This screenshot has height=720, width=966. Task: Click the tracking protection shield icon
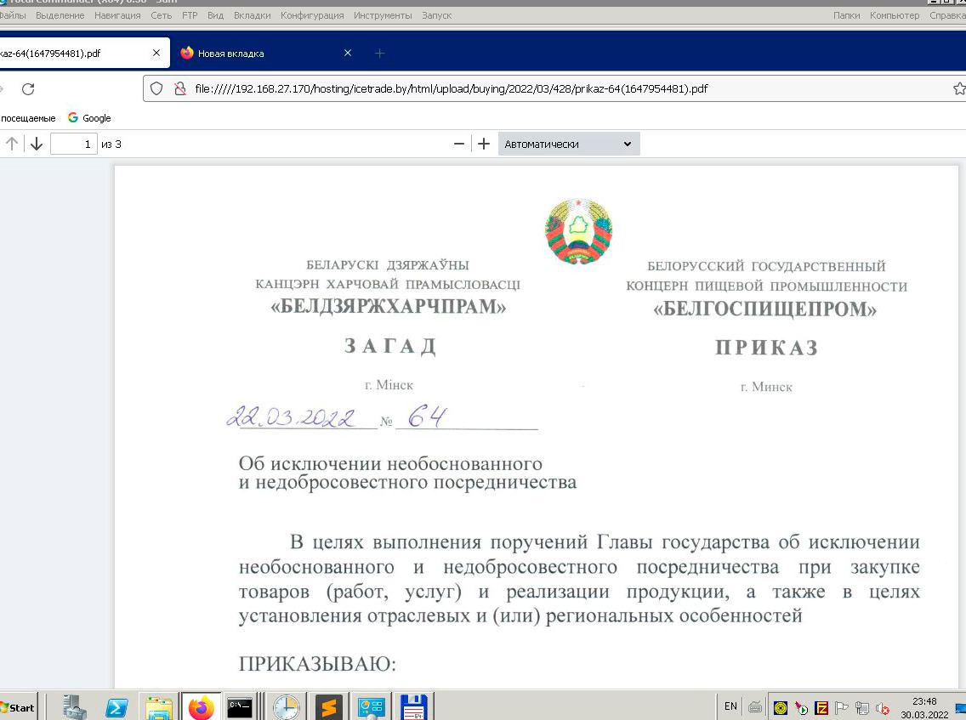pos(156,88)
